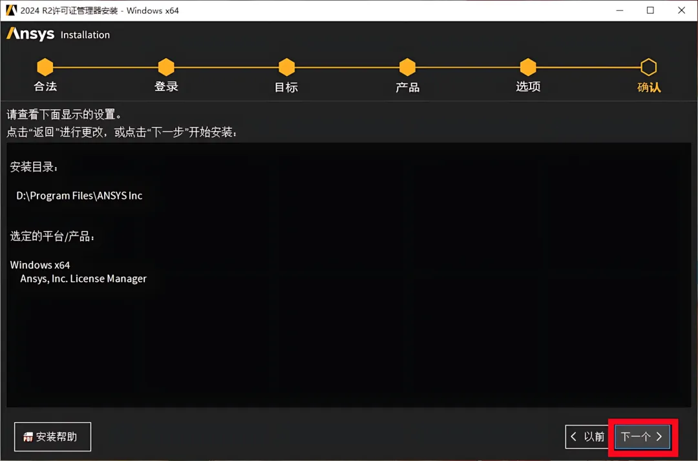698x461 pixels.
Task: Click the Ansys, Inc. License Manager entry
Action: [83, 278]
